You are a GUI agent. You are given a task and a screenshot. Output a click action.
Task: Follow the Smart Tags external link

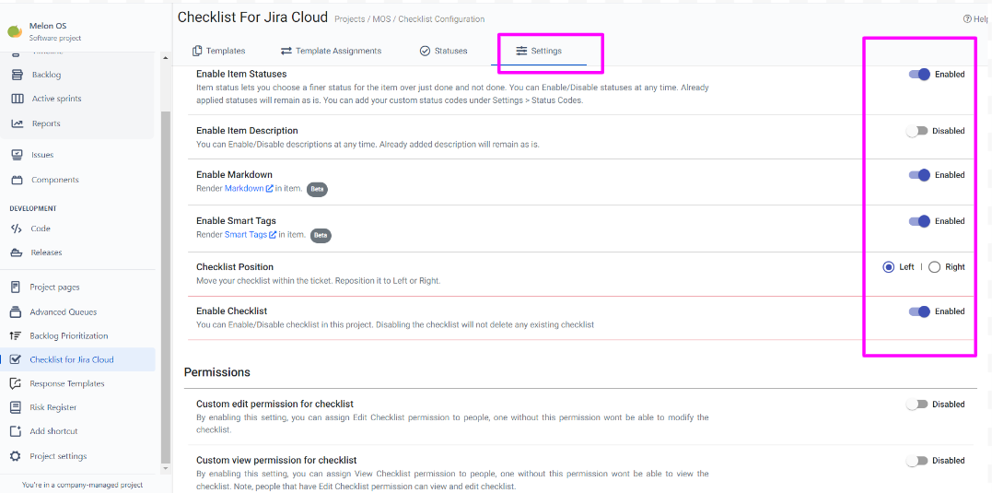point(246,235)
